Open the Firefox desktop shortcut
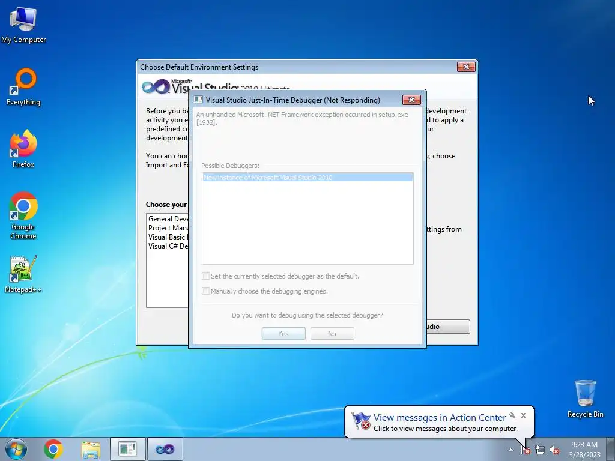Image resolution: width=615 pixels, height=461 pixels. pyautogui.click(x=23, y=149)
